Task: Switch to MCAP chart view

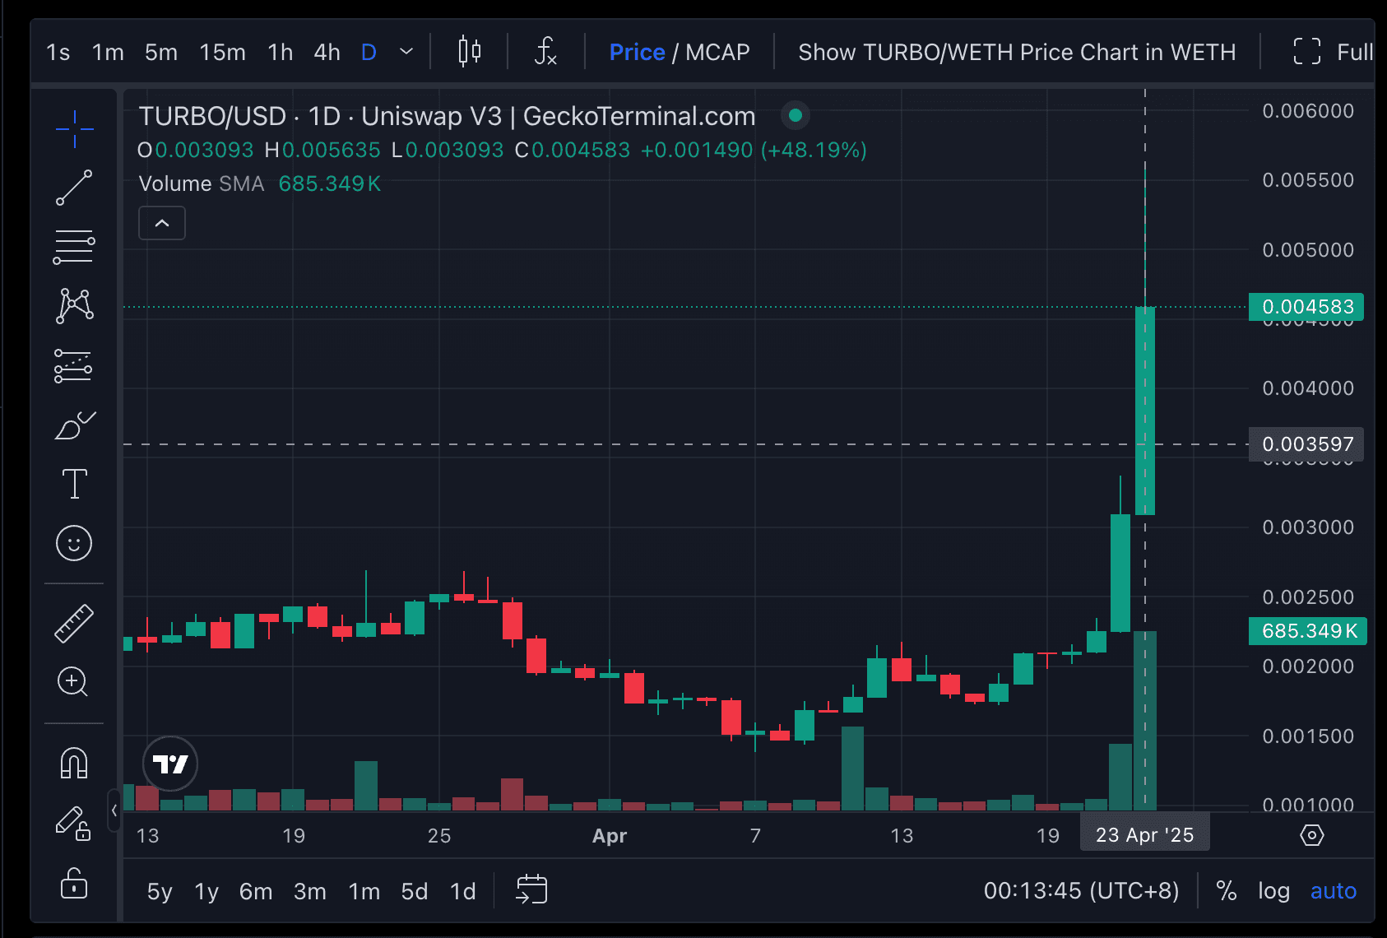Action: click(720, 51)
